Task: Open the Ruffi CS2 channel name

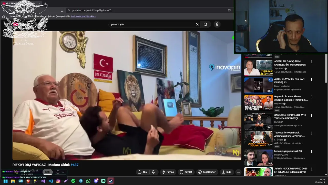Action: [x=279, y=122]
